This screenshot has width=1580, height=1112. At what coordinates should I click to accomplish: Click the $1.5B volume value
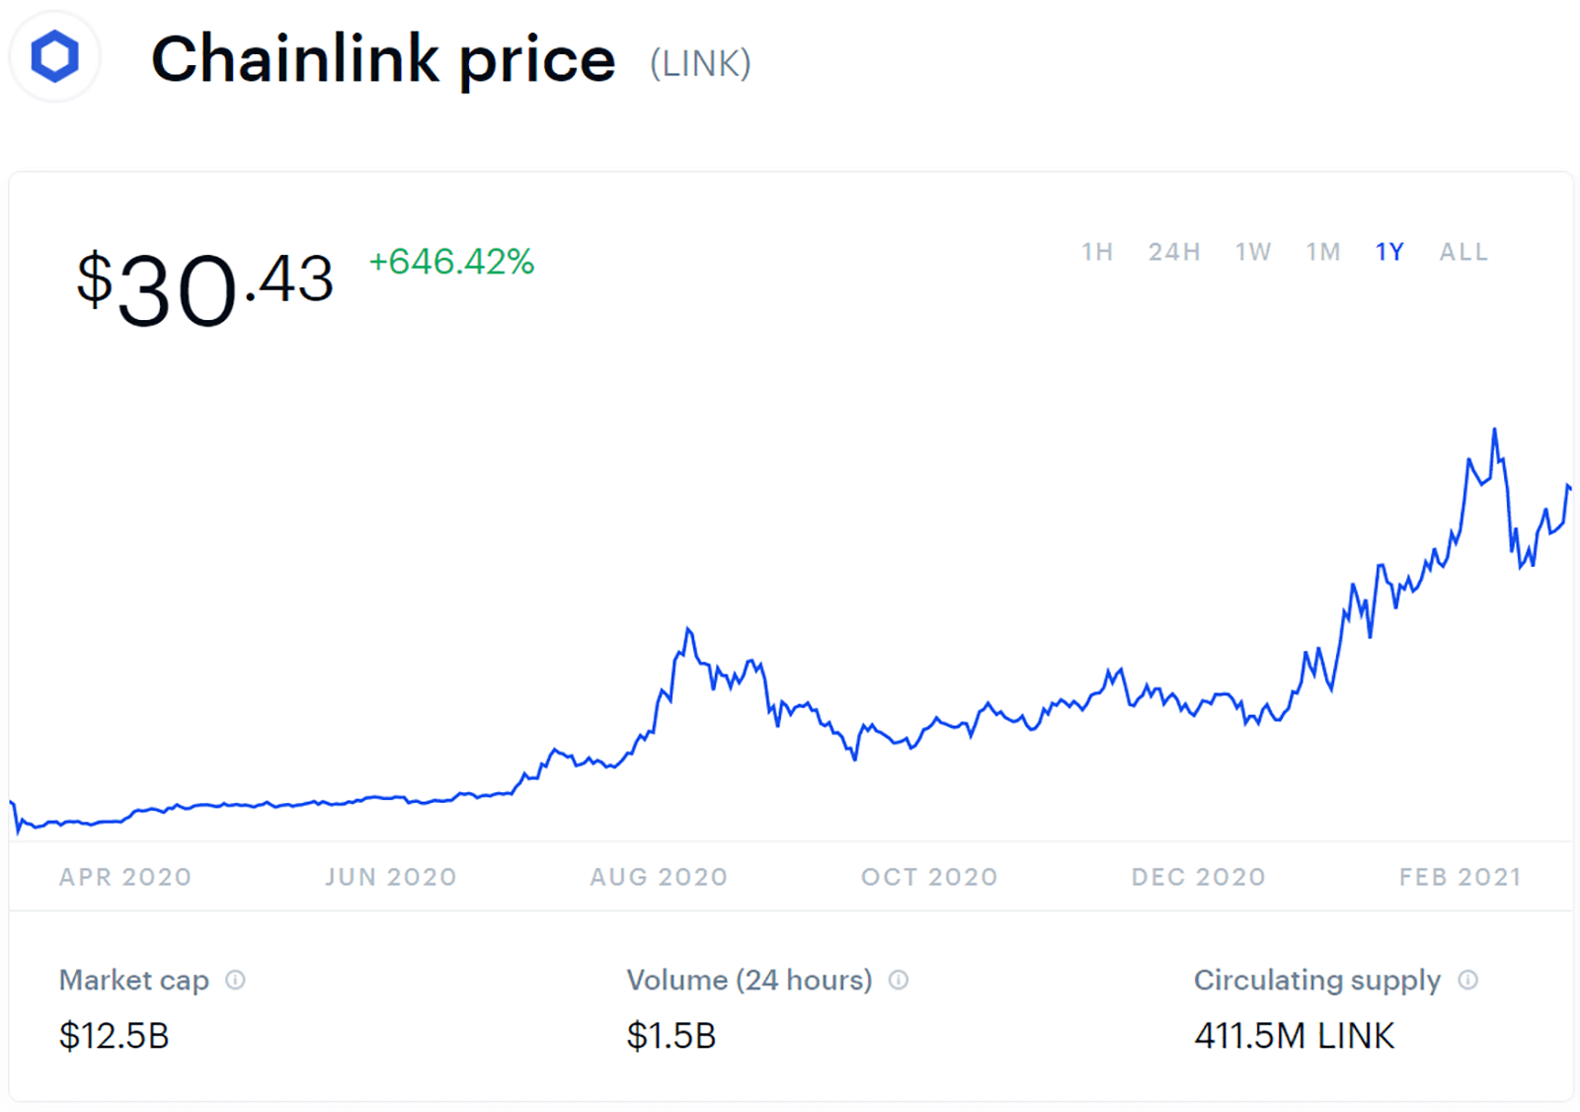coord(671,1036)
